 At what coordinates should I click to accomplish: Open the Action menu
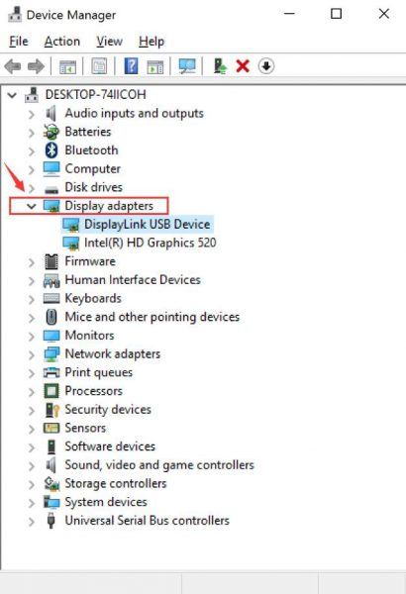tap(62, 42)
